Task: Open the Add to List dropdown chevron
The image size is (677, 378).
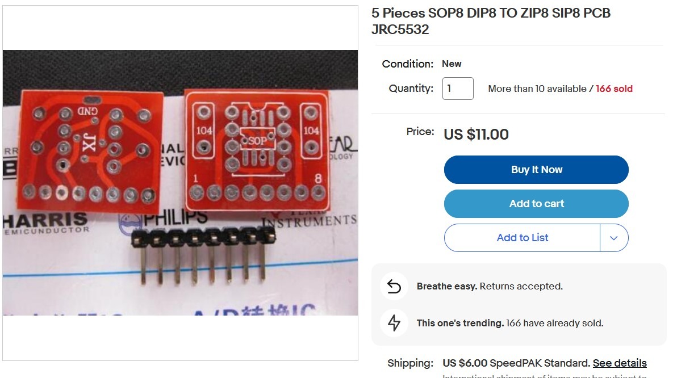Action: pos(613,238)
